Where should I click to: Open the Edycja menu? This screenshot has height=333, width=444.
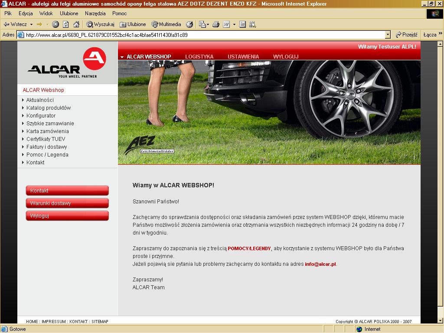pos(26,13)
